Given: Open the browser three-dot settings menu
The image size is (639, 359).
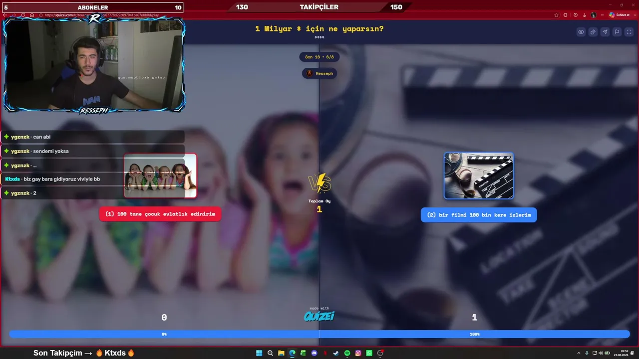Looking at the screenshot, I should 603,15.
